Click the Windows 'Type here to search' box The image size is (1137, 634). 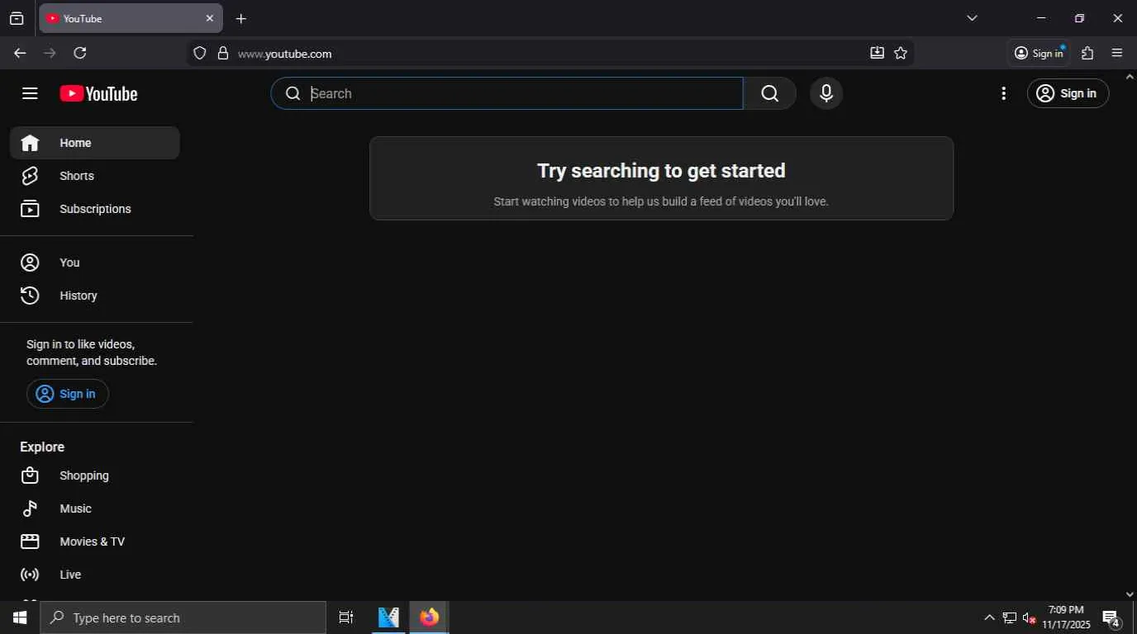tap(183, 617)
